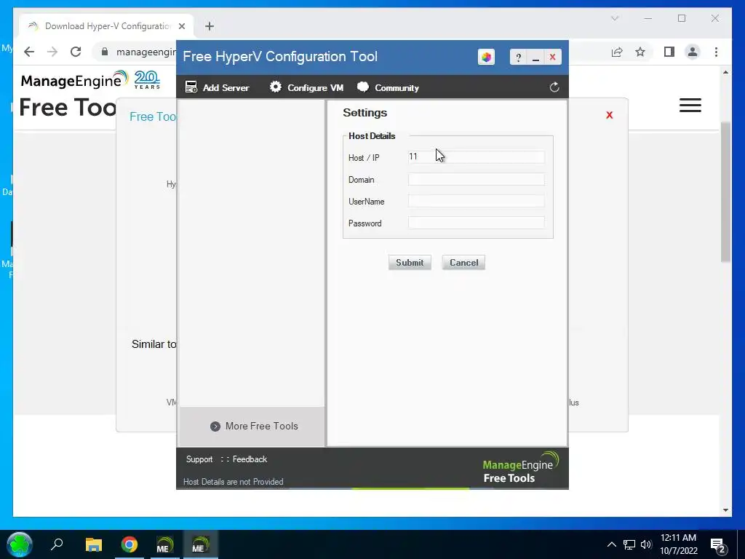Click the active ME taskbar icon
The image size is (745, 559).
click(x=200, y=544)
